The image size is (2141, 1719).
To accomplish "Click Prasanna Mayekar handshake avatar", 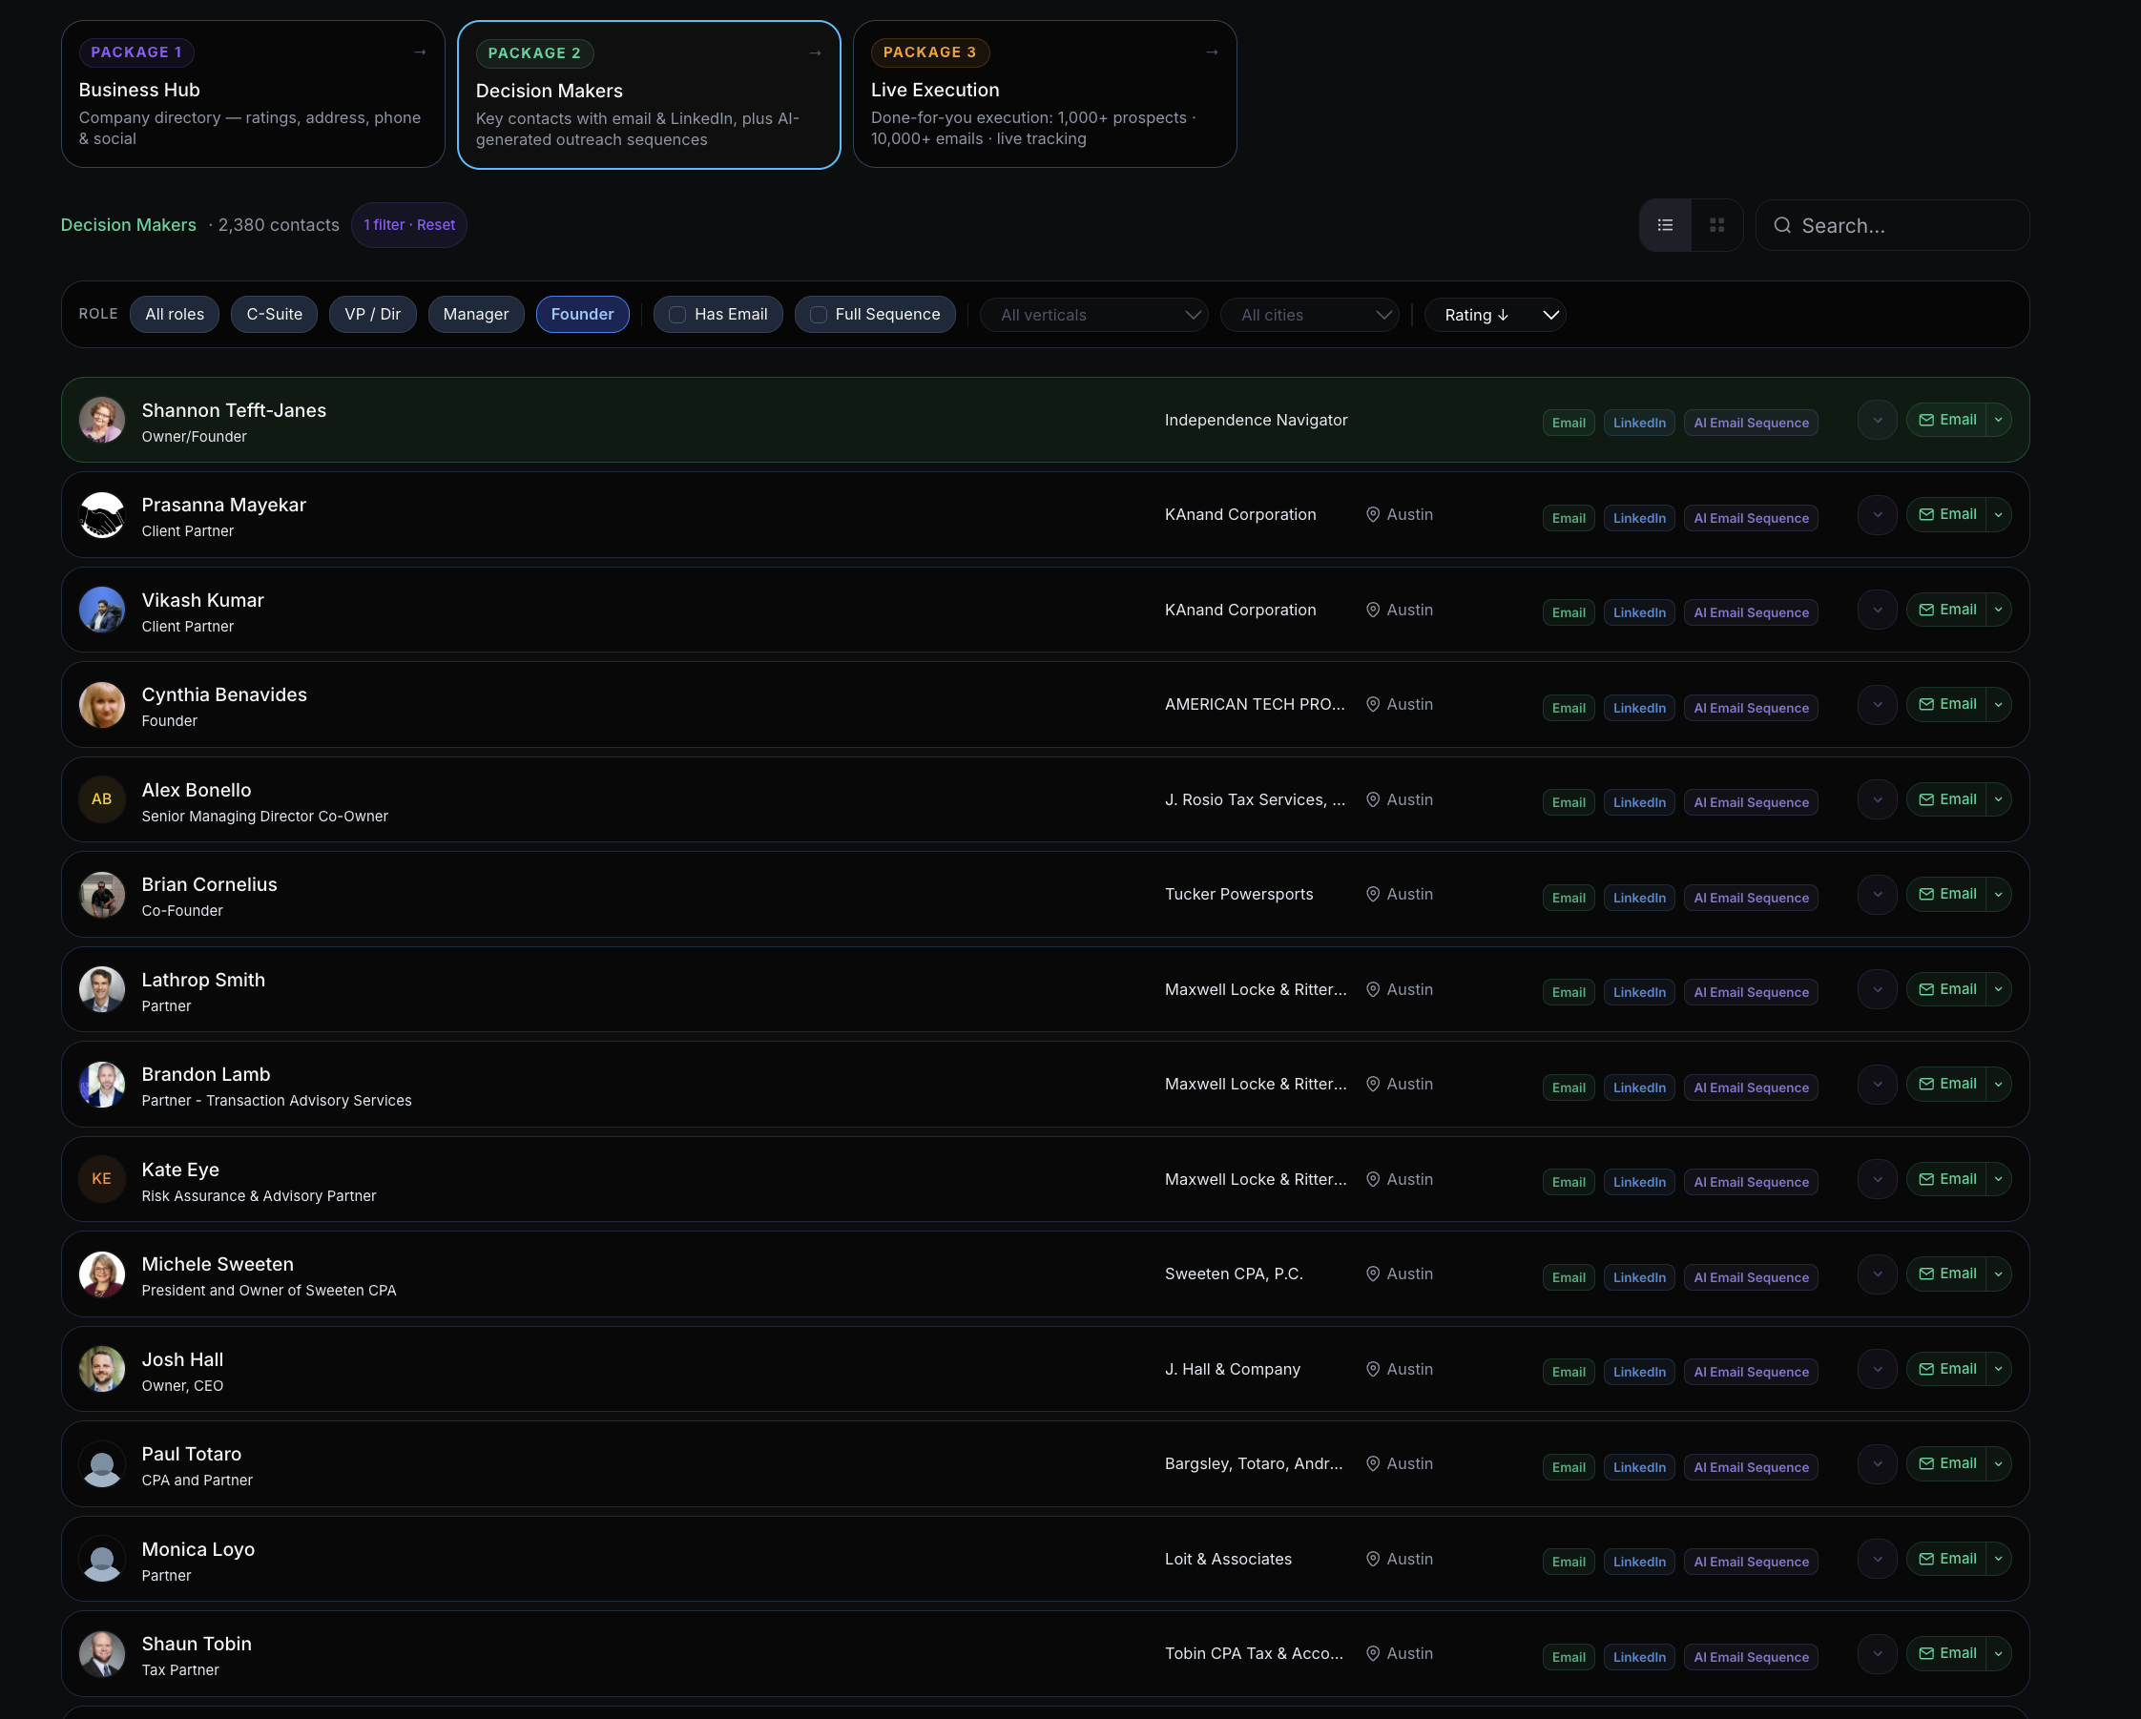I will click(x=101, y=514).
